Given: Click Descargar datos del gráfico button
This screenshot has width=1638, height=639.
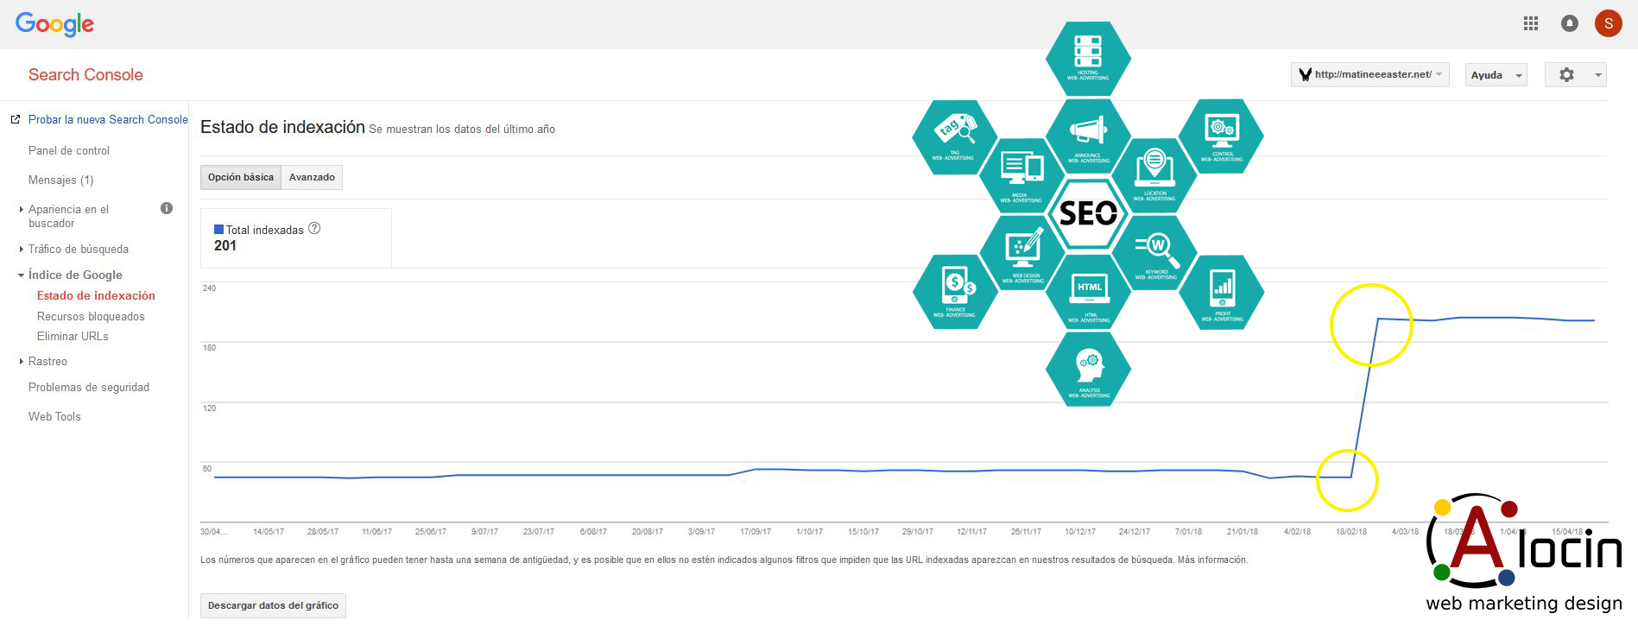Looking at the screenshot, I should [273, 605].
